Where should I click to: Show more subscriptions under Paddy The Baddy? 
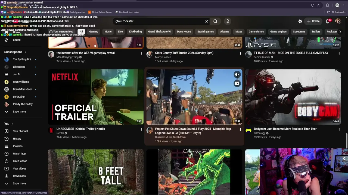point(19,112)
